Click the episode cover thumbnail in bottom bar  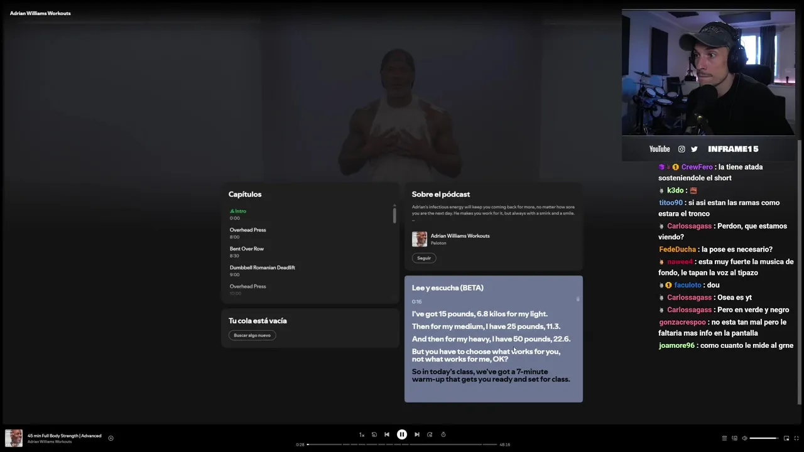click(14, 438)
